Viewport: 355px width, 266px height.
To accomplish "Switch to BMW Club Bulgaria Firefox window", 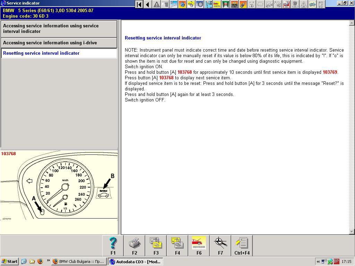I will point(79,261).
